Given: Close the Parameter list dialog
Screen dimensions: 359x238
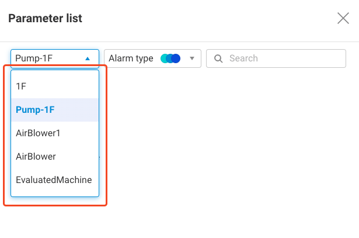Looking at the screenshot, I should [x=343, y=18].
